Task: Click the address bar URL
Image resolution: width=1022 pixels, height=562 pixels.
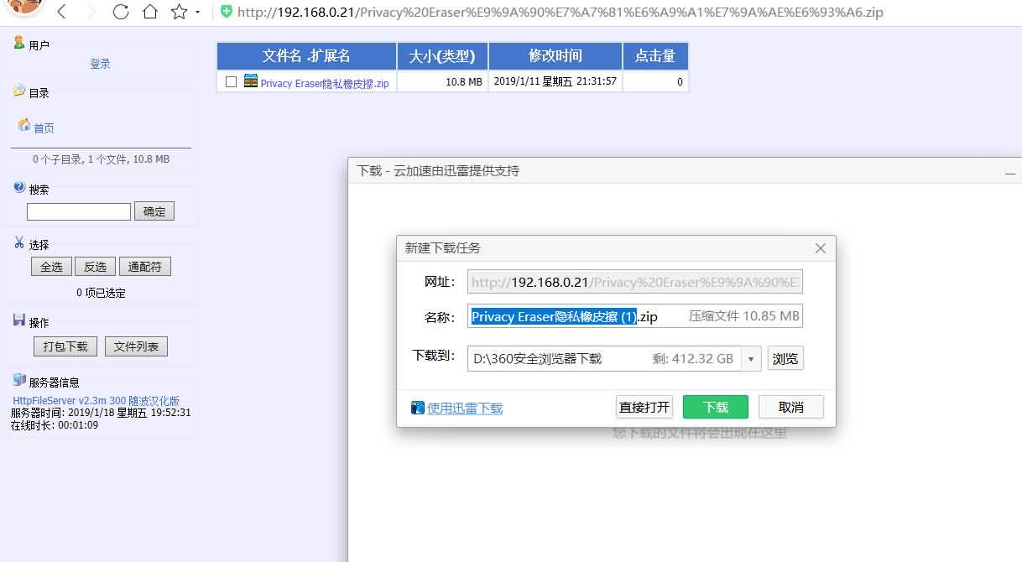Action: [x=560, y=13]
